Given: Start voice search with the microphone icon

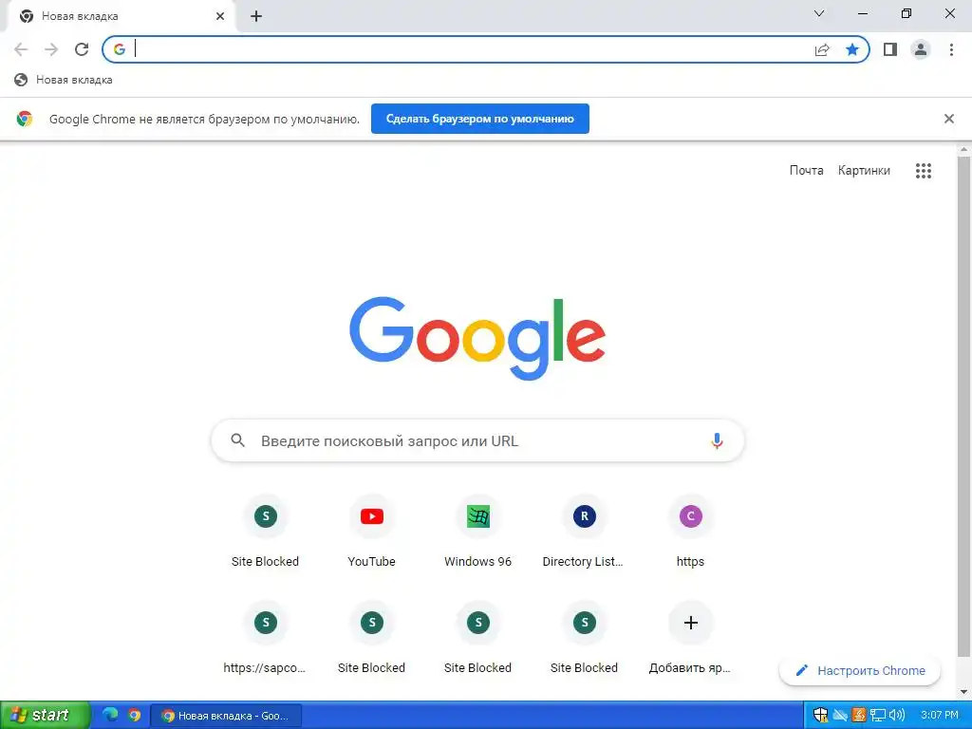Looking at the screenshot, I should click(717, 440).
